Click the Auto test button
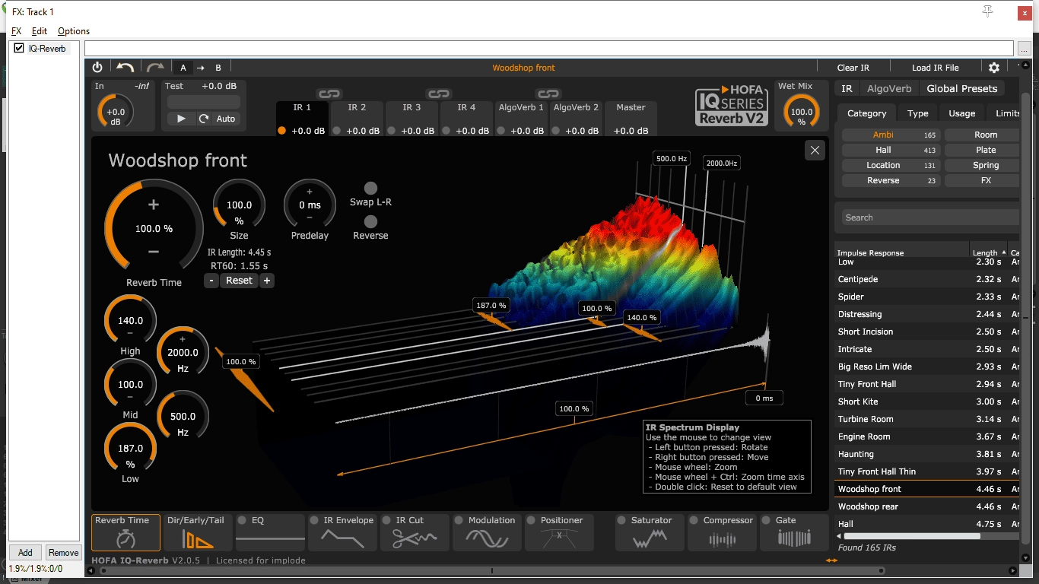Viewport: 1039px width, 584px height. point(226,119)
